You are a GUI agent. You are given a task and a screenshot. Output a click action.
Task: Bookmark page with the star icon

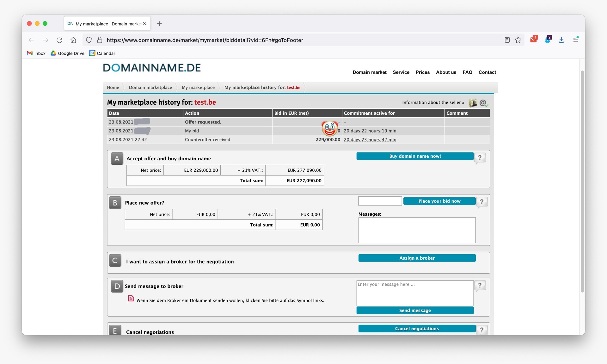[518, 40]
